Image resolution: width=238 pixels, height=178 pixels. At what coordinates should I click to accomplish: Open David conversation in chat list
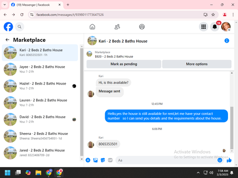click(40, 119)
